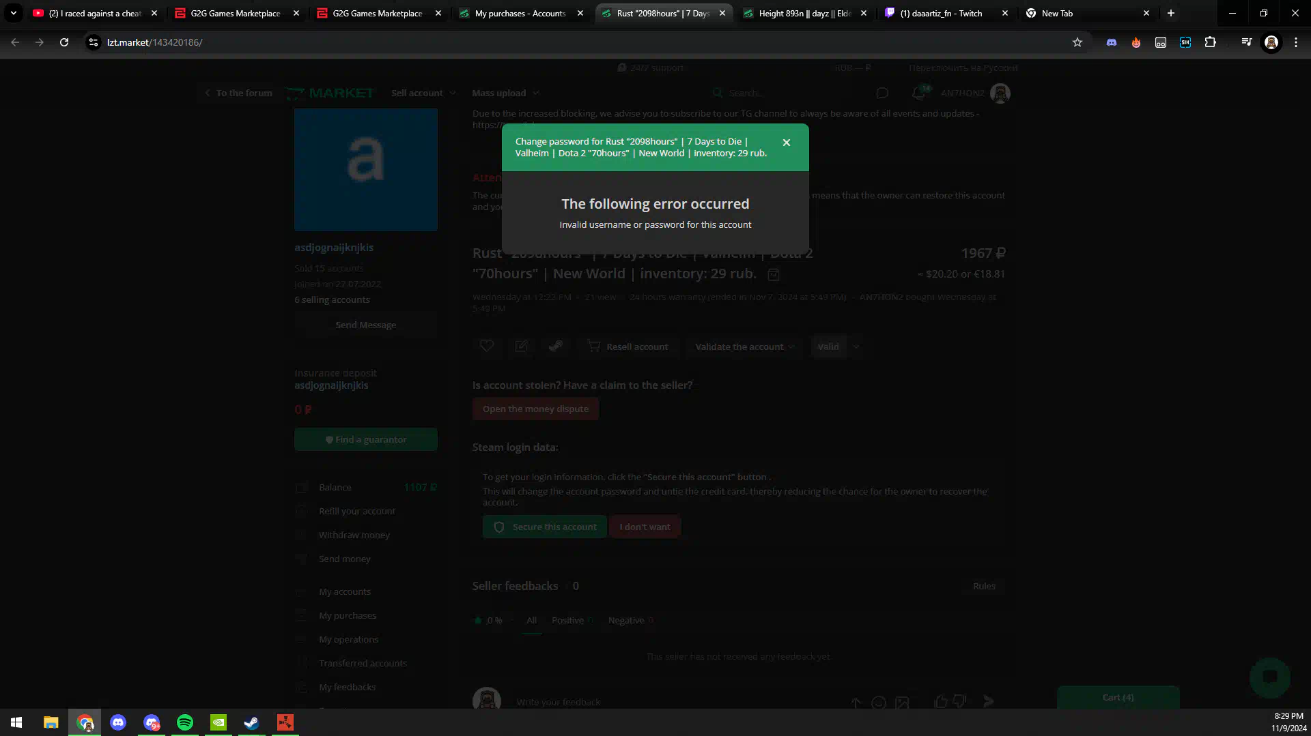Close the green Change password notification

[787, 143]
